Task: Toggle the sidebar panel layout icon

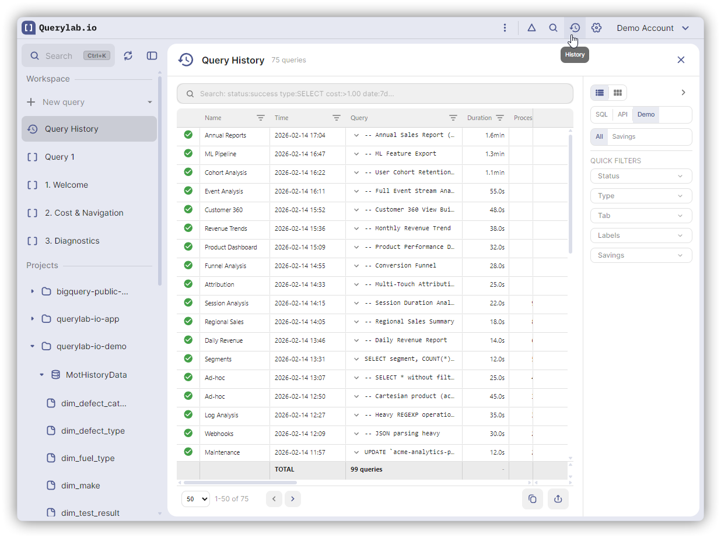Action: (152, 56)
